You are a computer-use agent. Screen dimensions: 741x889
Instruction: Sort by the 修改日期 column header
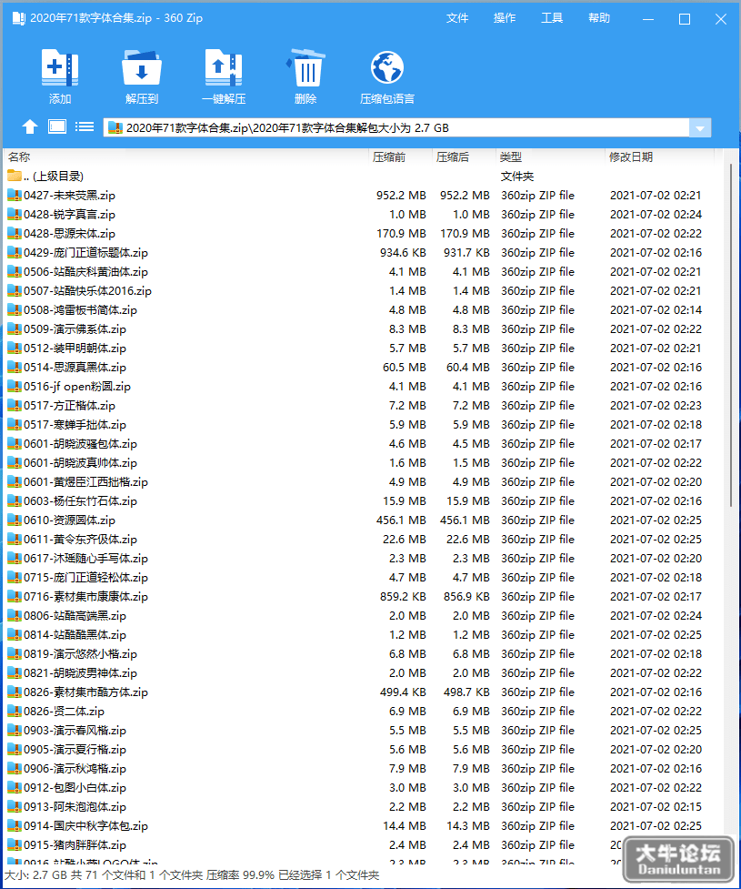tap(659, 157)
